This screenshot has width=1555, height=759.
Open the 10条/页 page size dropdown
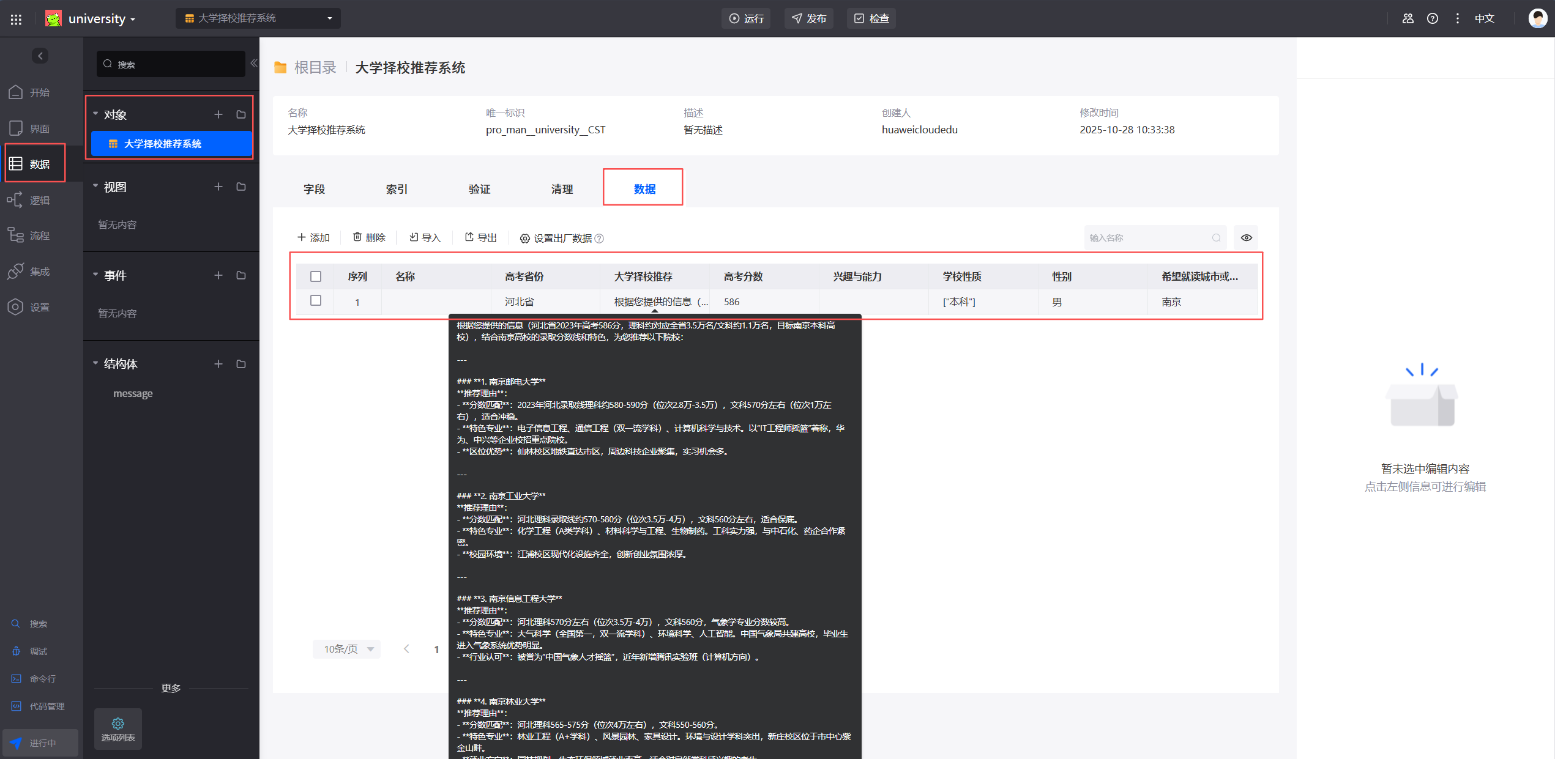click(347, 649)
